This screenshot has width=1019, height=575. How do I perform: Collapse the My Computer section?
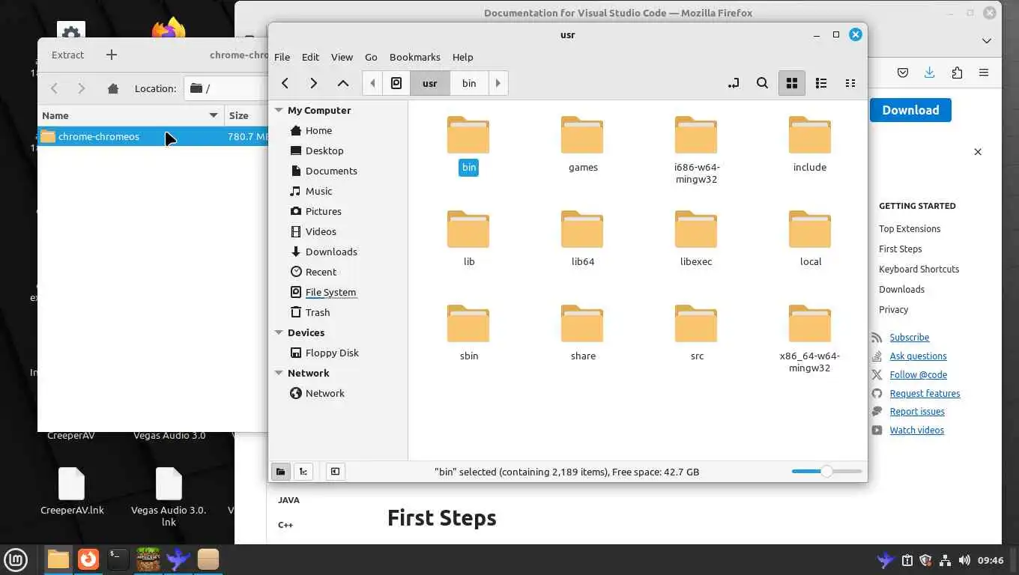tap(279, 110)
